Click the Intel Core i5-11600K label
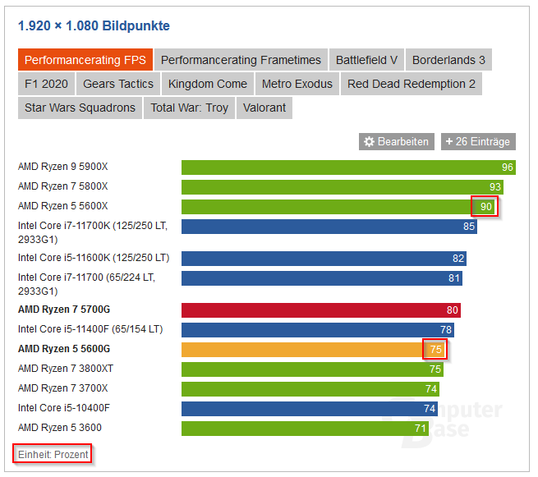This screenshot has width=538, height=477. point(94,258)
